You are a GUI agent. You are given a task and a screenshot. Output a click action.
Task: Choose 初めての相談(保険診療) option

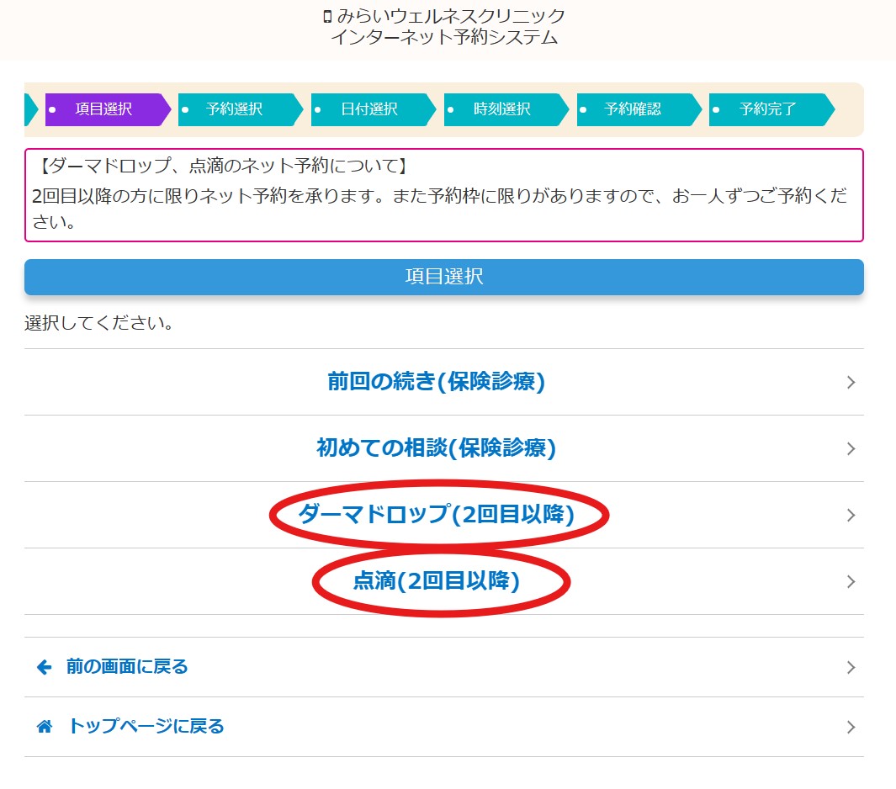pos(444,448)
